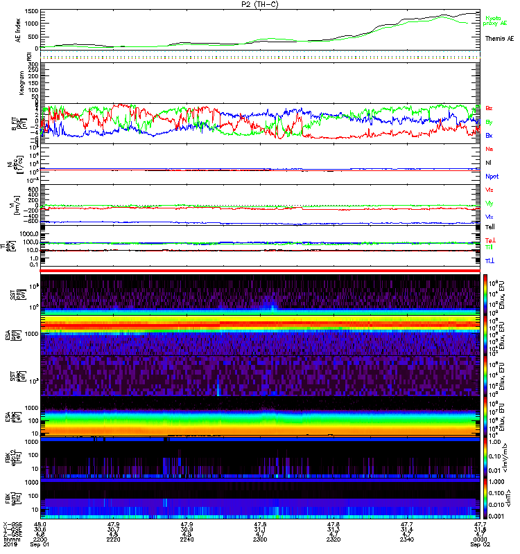Click the green 'Till' temperature legend label
520x554 pixels.
489,247
